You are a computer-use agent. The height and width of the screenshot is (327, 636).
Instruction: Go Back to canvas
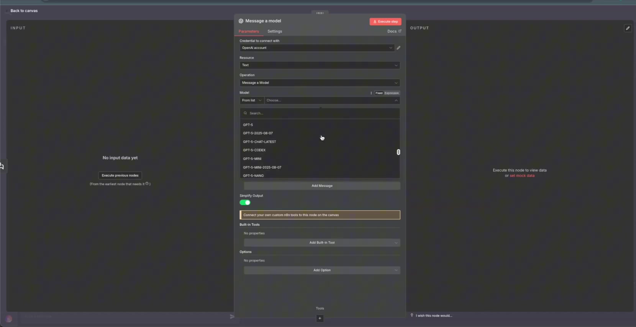tap(24, 11)
